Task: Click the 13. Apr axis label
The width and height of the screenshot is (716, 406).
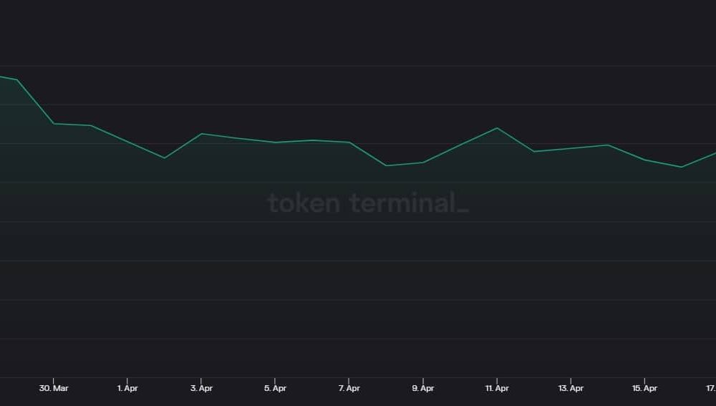Action: point(571,388)
